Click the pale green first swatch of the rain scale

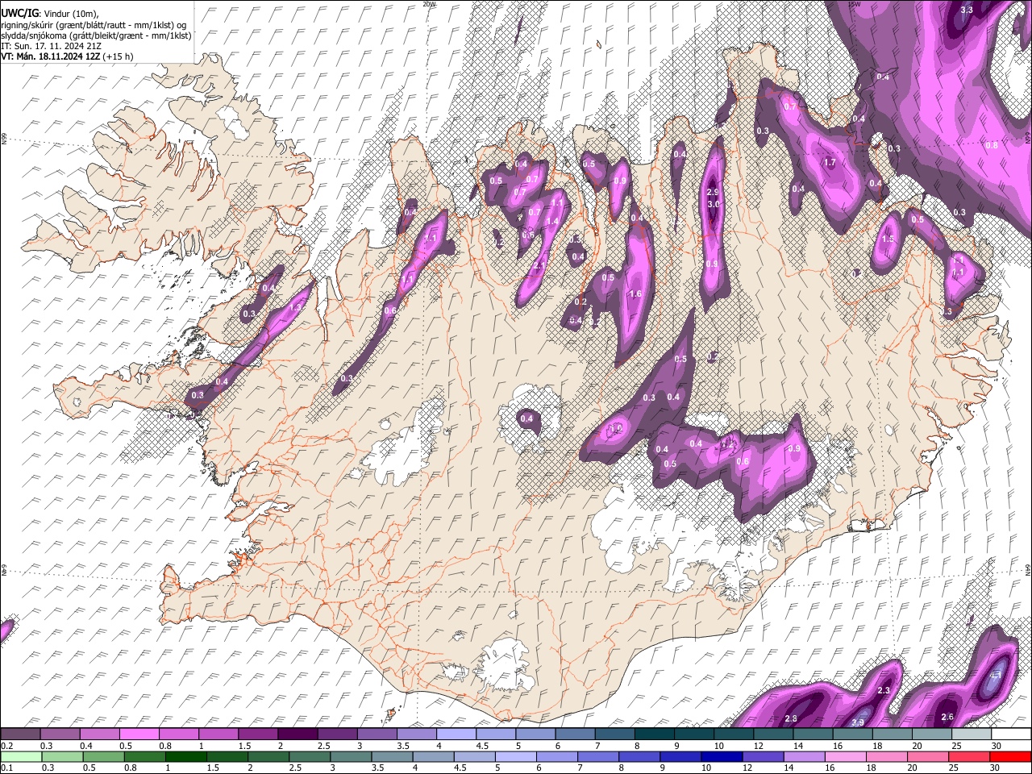[x=21, y=756]
